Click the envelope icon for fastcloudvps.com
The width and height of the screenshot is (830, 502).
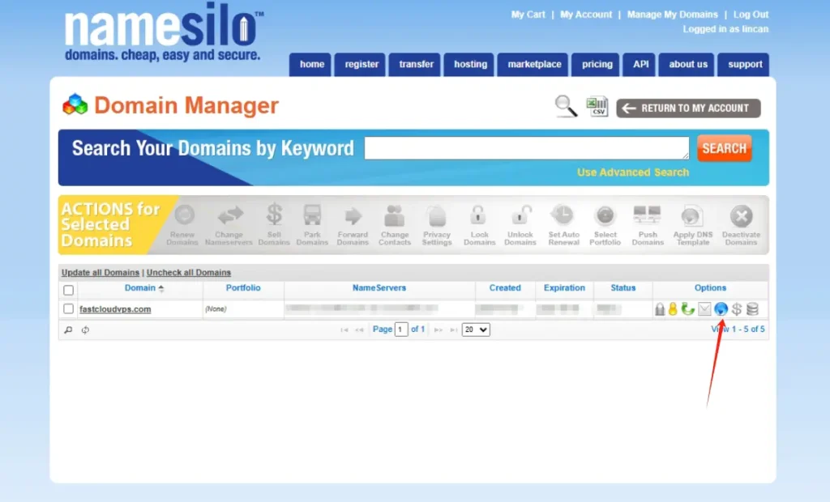pyautogui.click(x=704, y=309)
